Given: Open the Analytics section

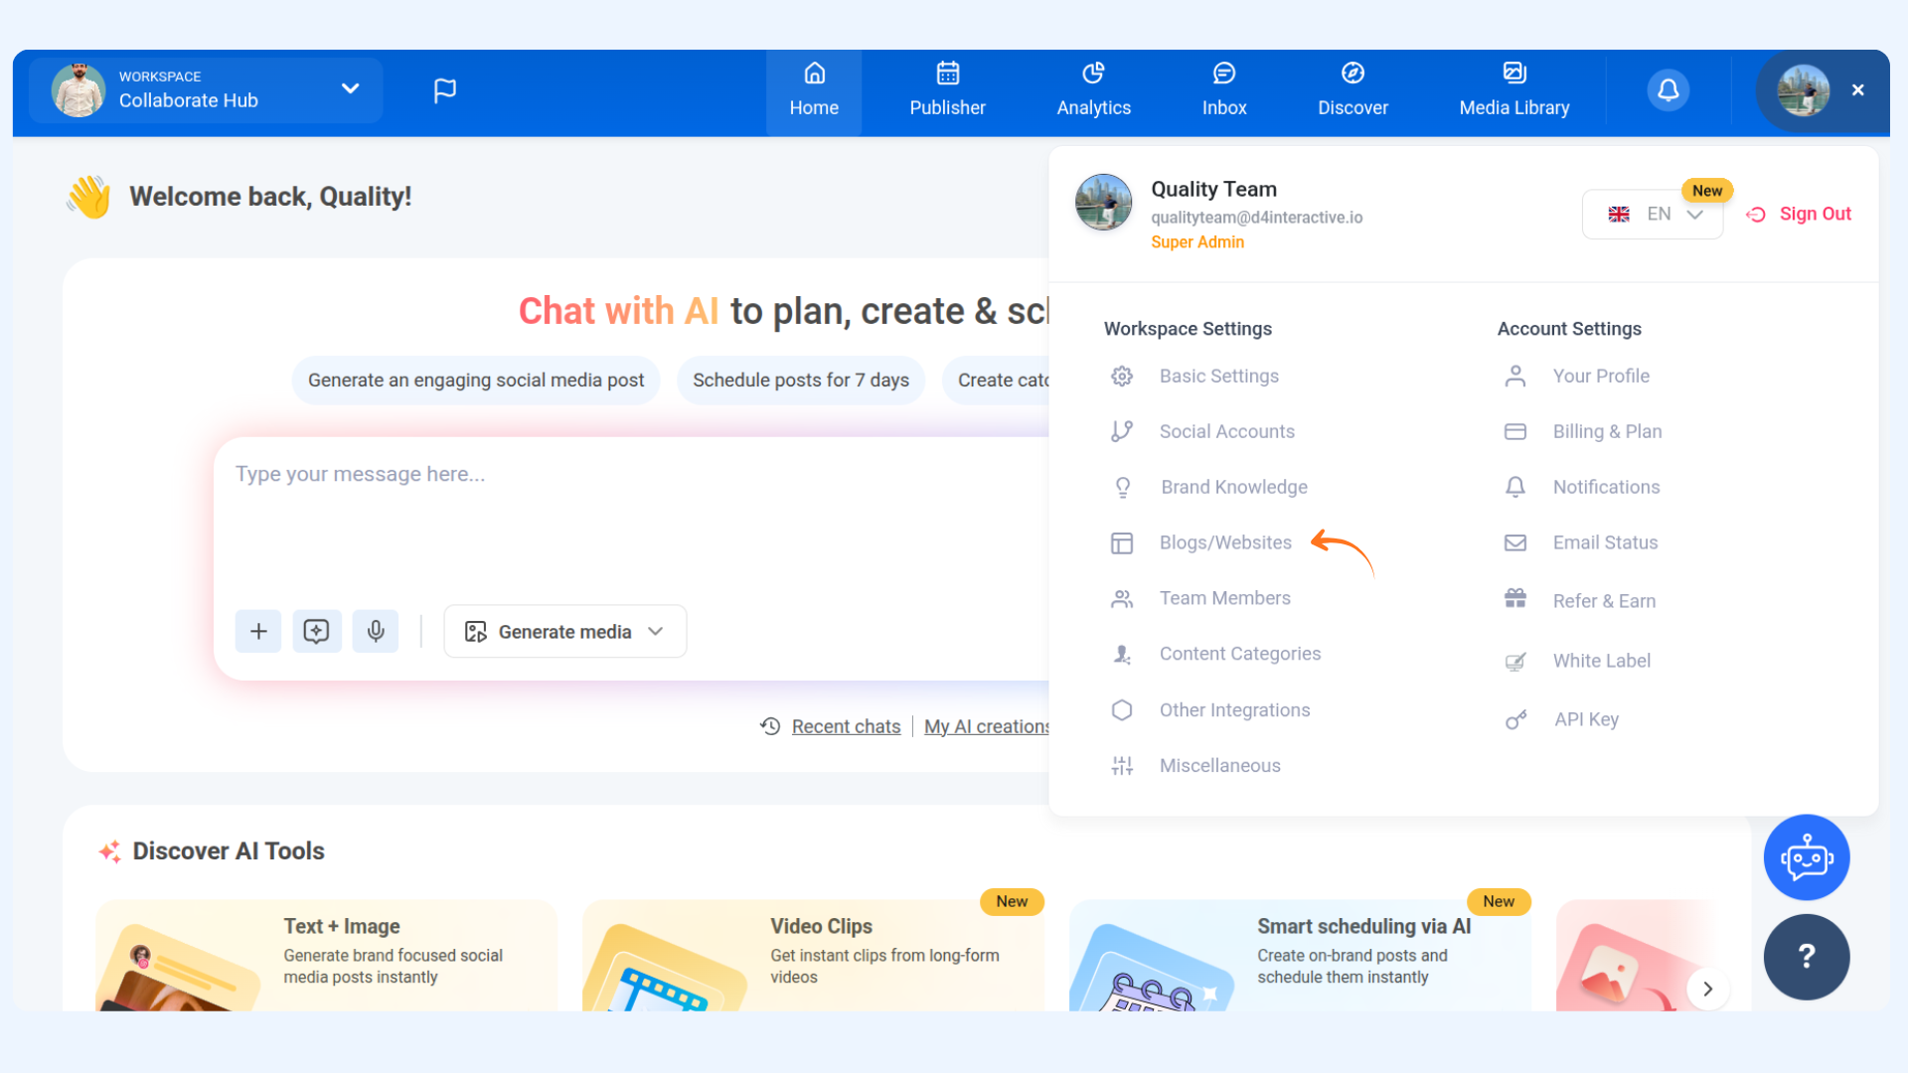Looking at the screenshot, I should point(1093,90).
